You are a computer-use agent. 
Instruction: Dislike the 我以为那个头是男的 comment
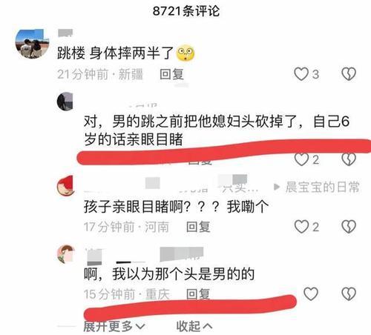(x=349, y=293)
